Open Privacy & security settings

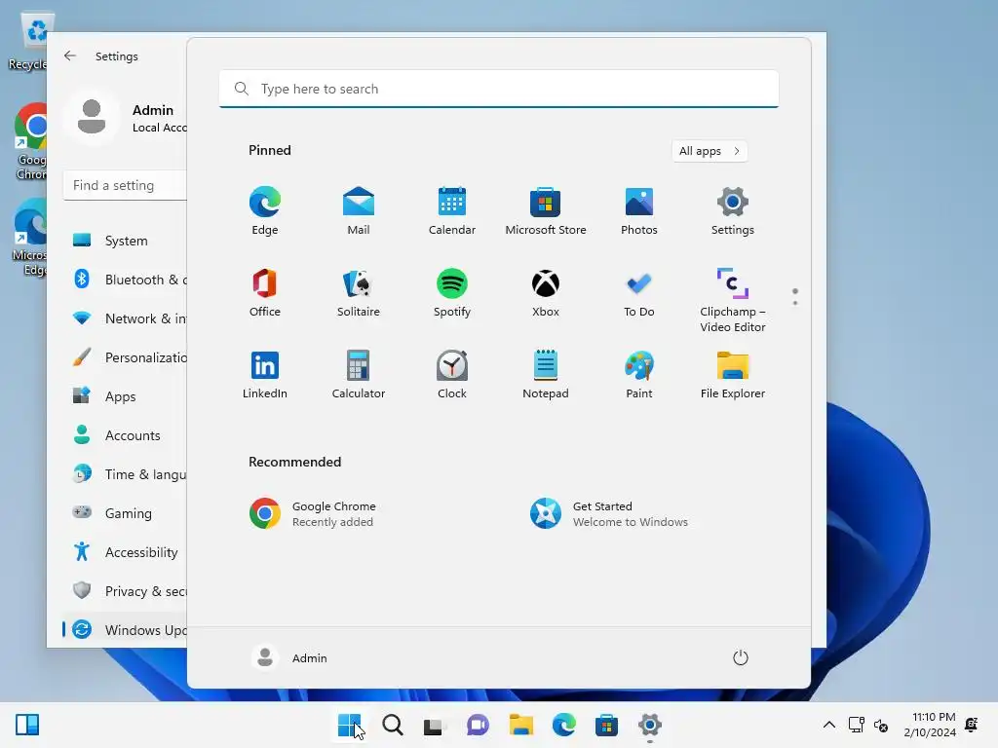pyautogui.click(x=126, y=591)
